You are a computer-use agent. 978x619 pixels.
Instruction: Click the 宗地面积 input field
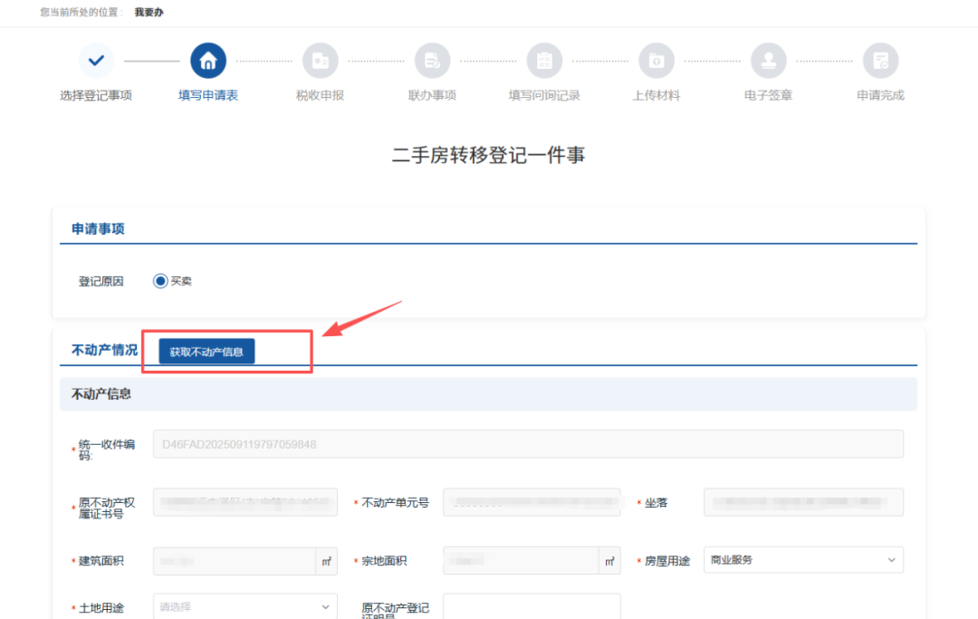[521, 560]
